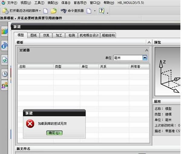This screenshot has width=194, height=154.
Task: Open the 首选项(P) menu
Action: pyautogui.click(x=80, y=3)
